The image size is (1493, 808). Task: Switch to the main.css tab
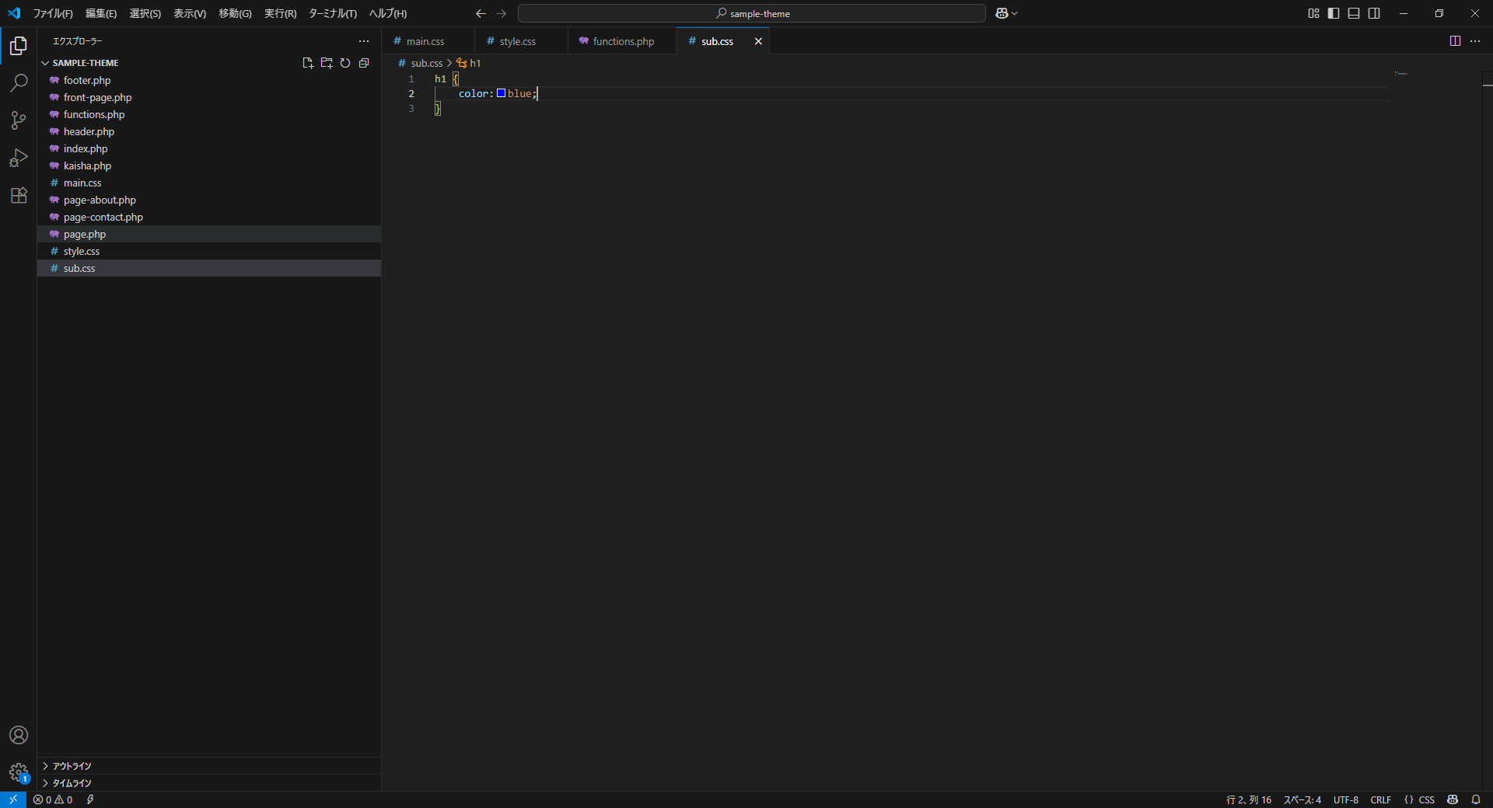pos(428,41)
